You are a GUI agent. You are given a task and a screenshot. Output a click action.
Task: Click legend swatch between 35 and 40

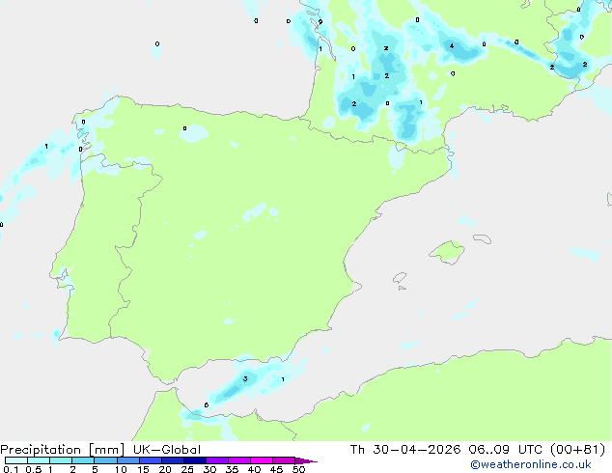239,460
